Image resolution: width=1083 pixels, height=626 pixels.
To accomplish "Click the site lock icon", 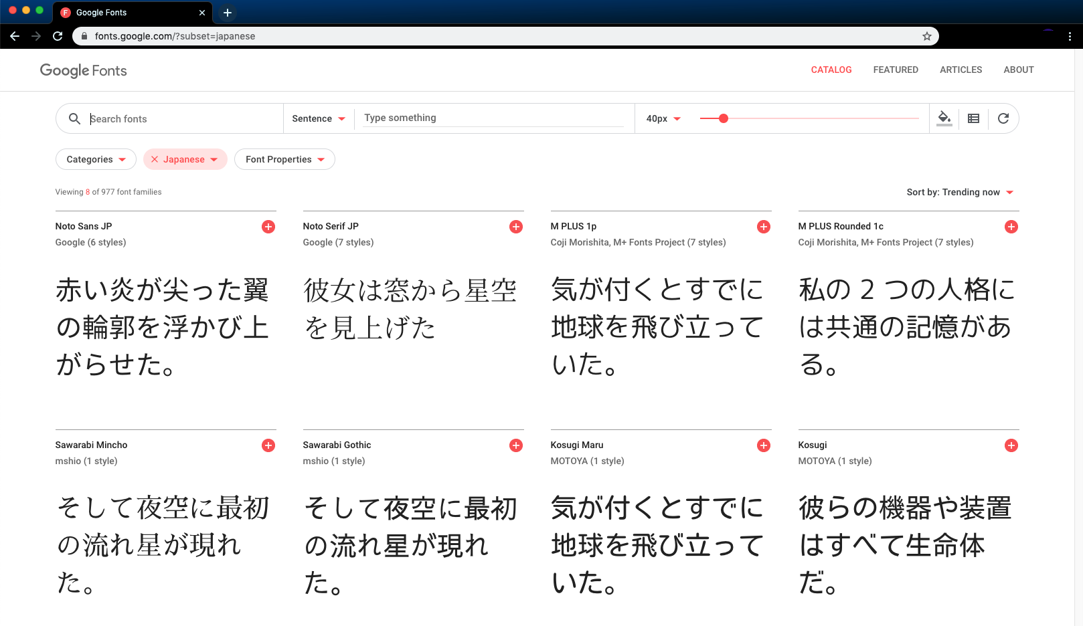I will (84, 36).
